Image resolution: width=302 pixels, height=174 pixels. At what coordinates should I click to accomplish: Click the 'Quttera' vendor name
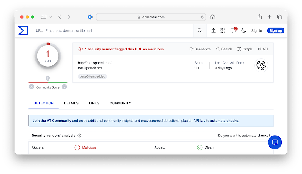38,147
